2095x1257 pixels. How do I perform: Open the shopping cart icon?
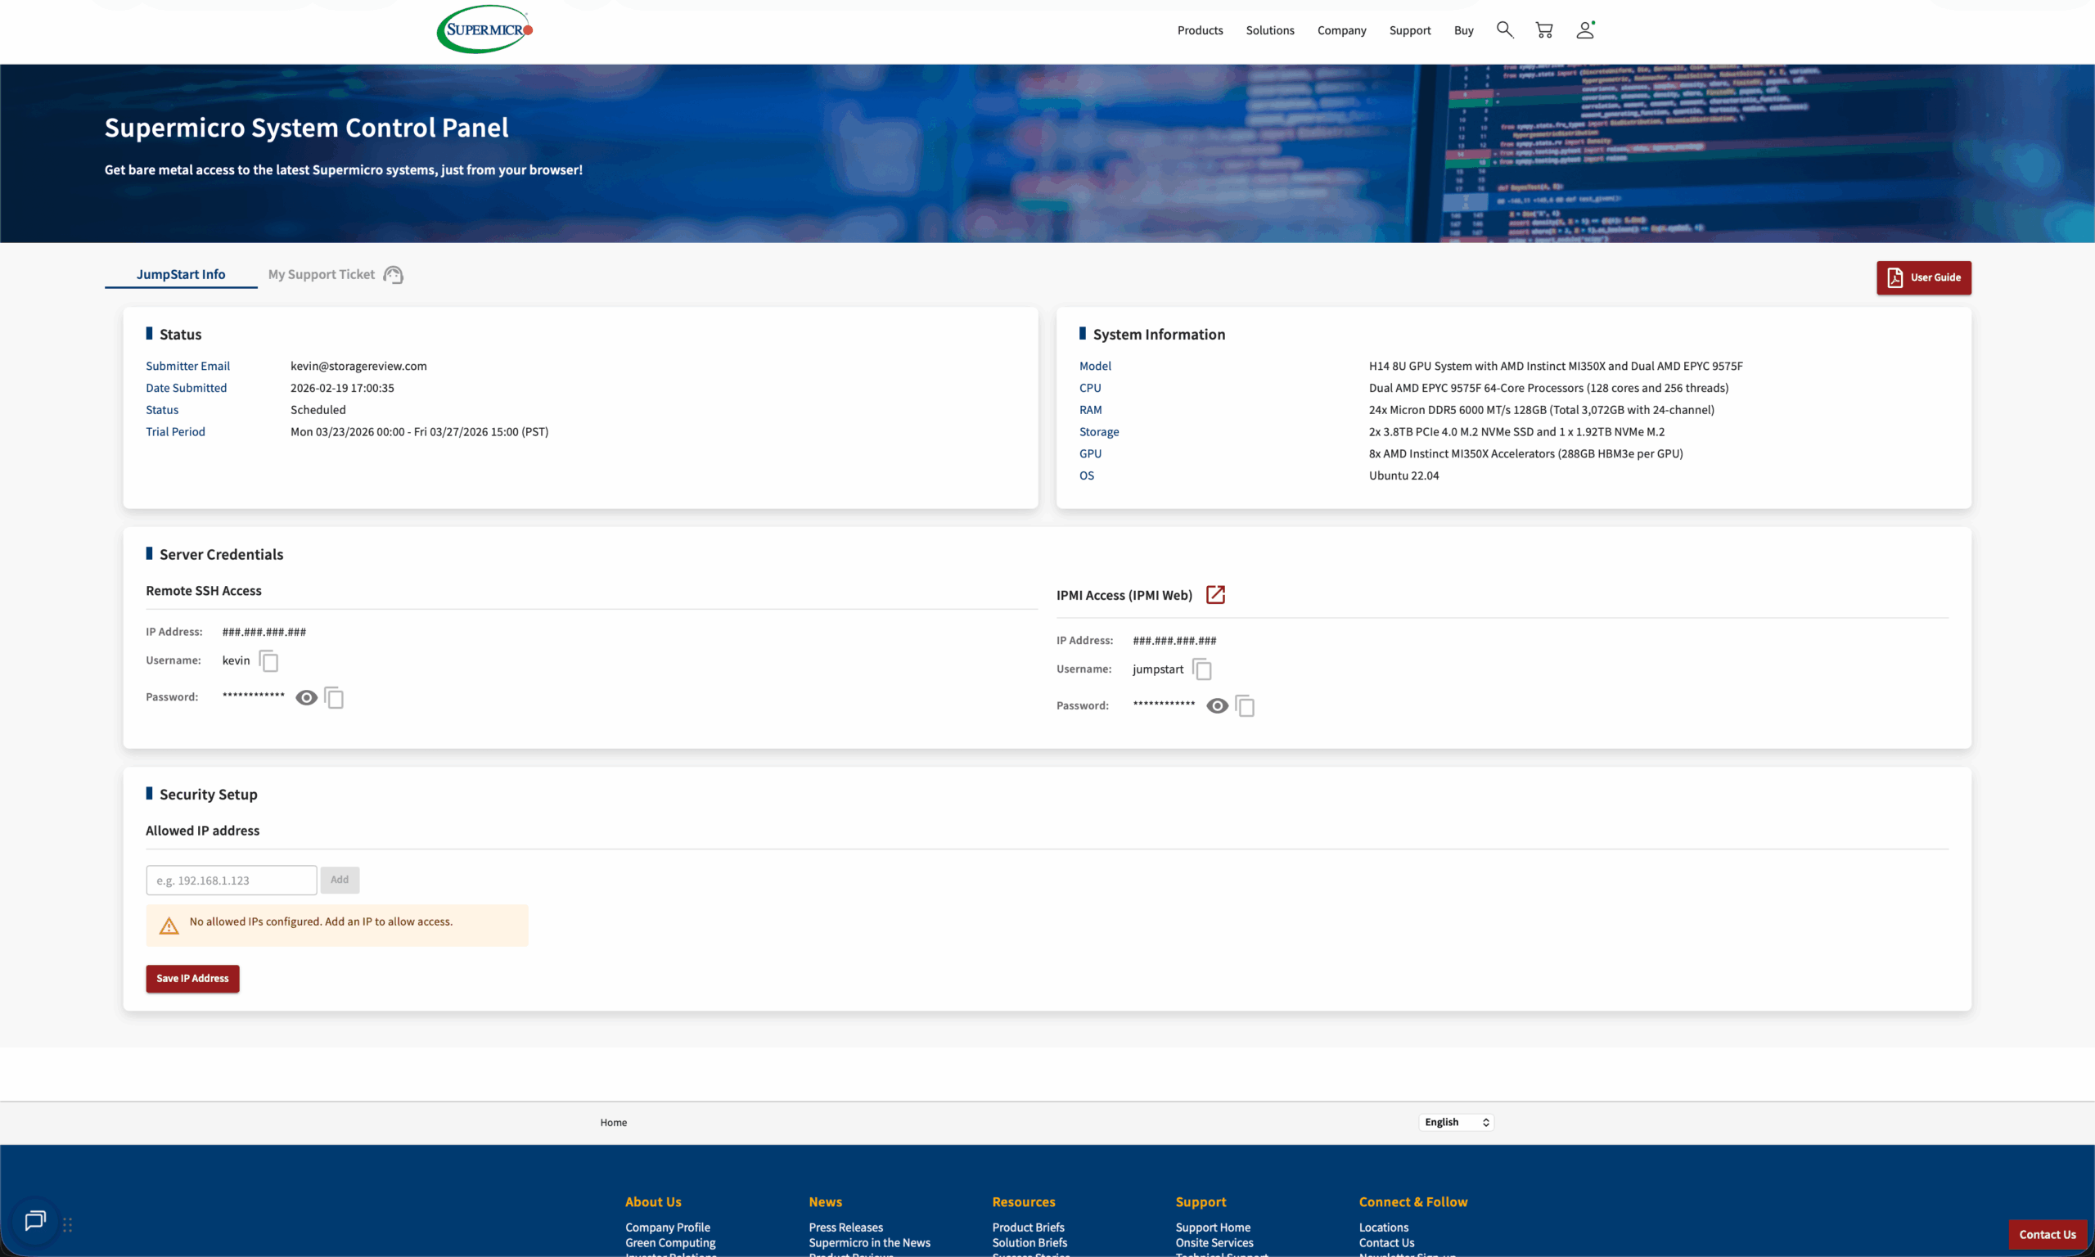coord(1543,29)
